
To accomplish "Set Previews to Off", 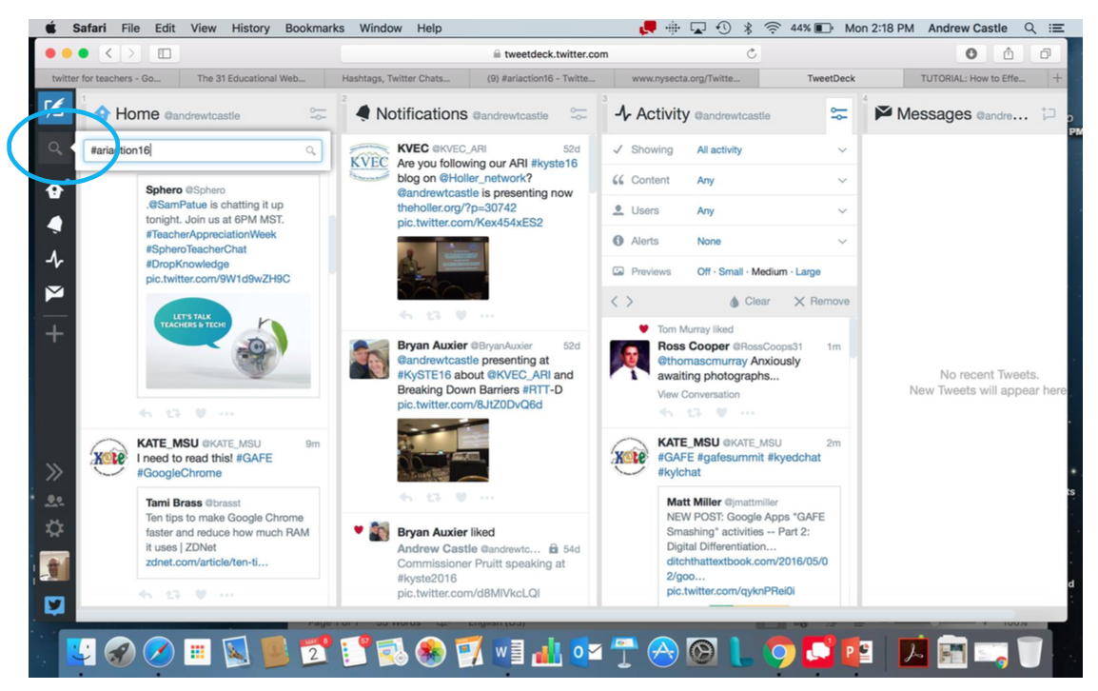I will pyautogui.click(x=703, y=271).
